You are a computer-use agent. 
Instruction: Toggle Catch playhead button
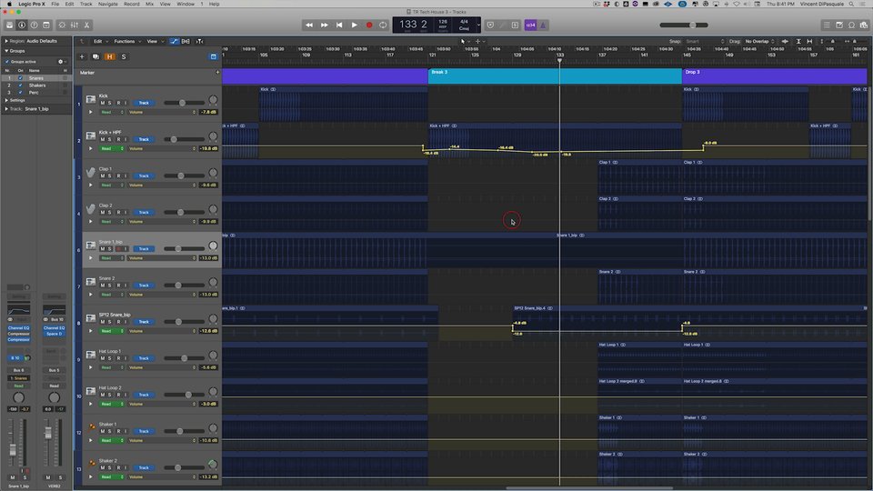click(199, 41)
